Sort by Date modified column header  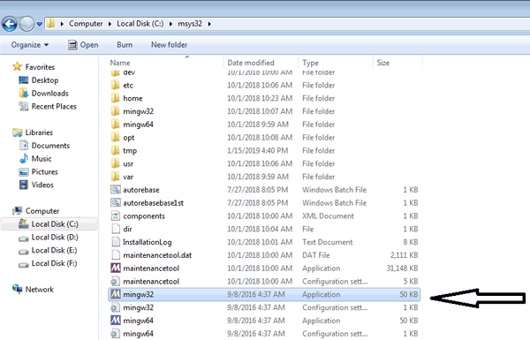point(251,63)
